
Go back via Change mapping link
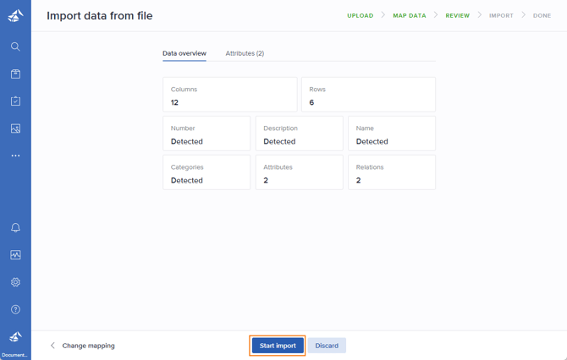coord(83,346)
